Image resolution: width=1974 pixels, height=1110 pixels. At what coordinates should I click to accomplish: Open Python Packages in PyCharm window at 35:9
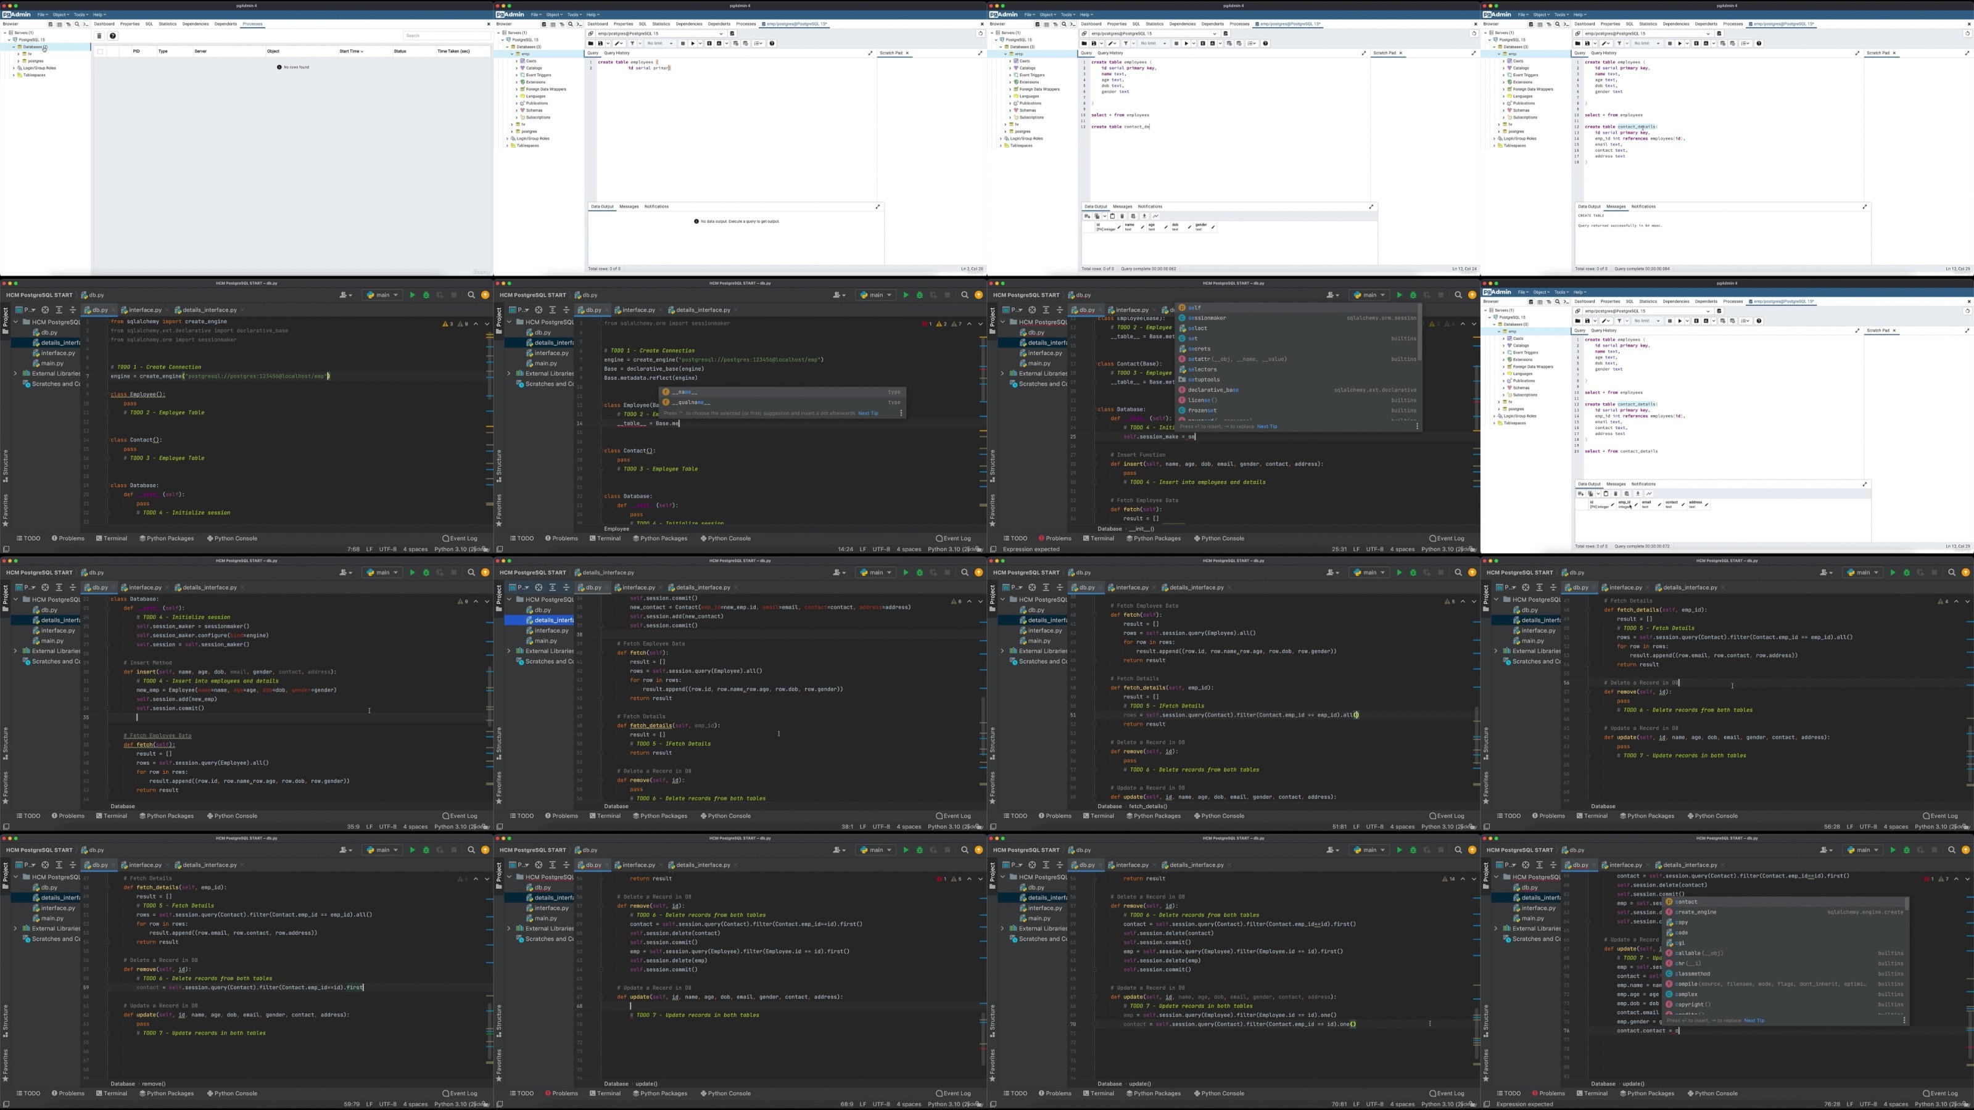click(167, 816)
